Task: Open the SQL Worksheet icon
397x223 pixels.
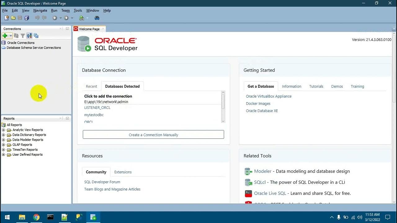Action: pos(82,18)
